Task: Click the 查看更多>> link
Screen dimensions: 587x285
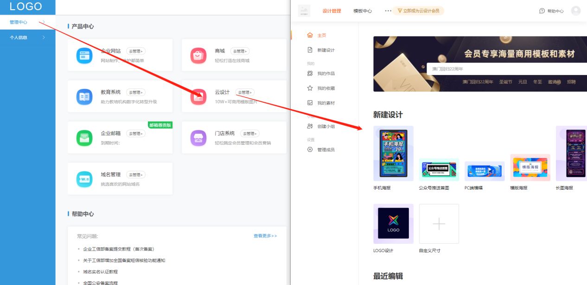Action: point(265,236)
